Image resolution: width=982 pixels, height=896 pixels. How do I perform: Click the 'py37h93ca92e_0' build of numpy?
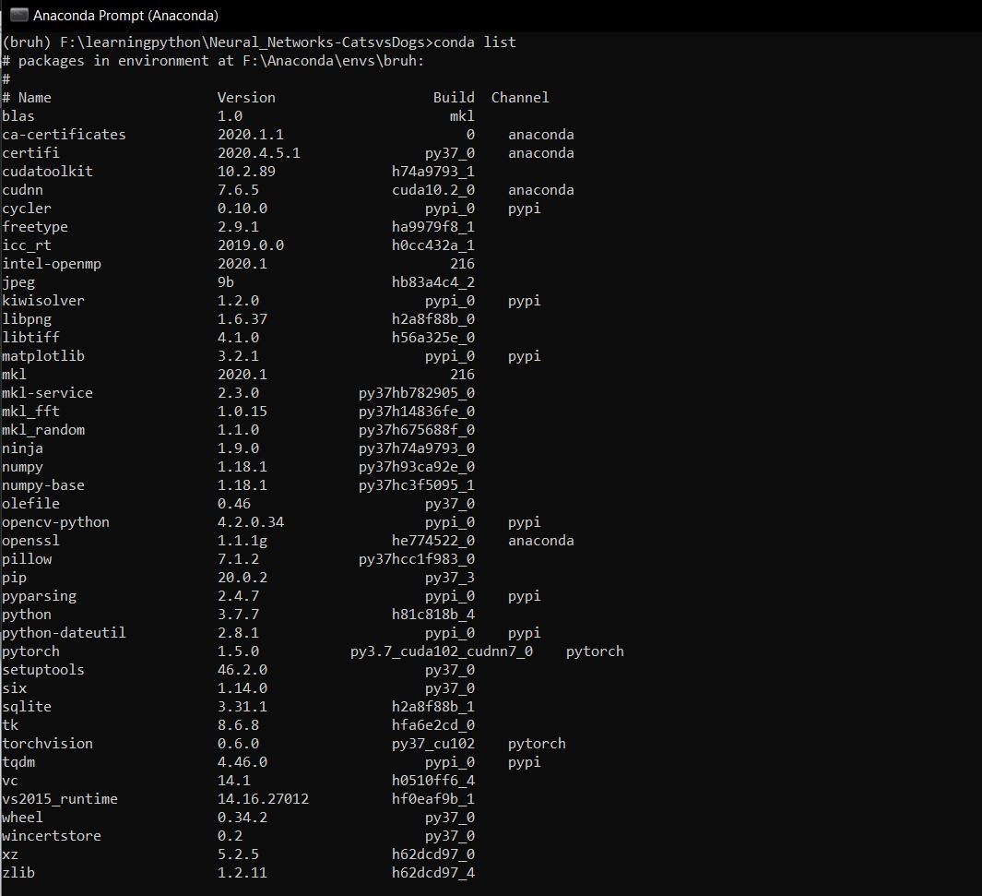[417, 467]
